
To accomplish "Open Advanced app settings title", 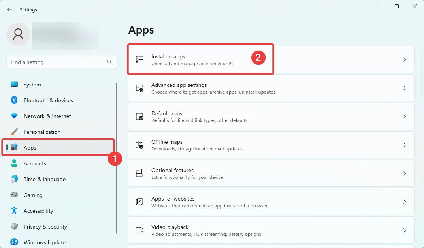I will pyautogui.click(x=179, y=85).
